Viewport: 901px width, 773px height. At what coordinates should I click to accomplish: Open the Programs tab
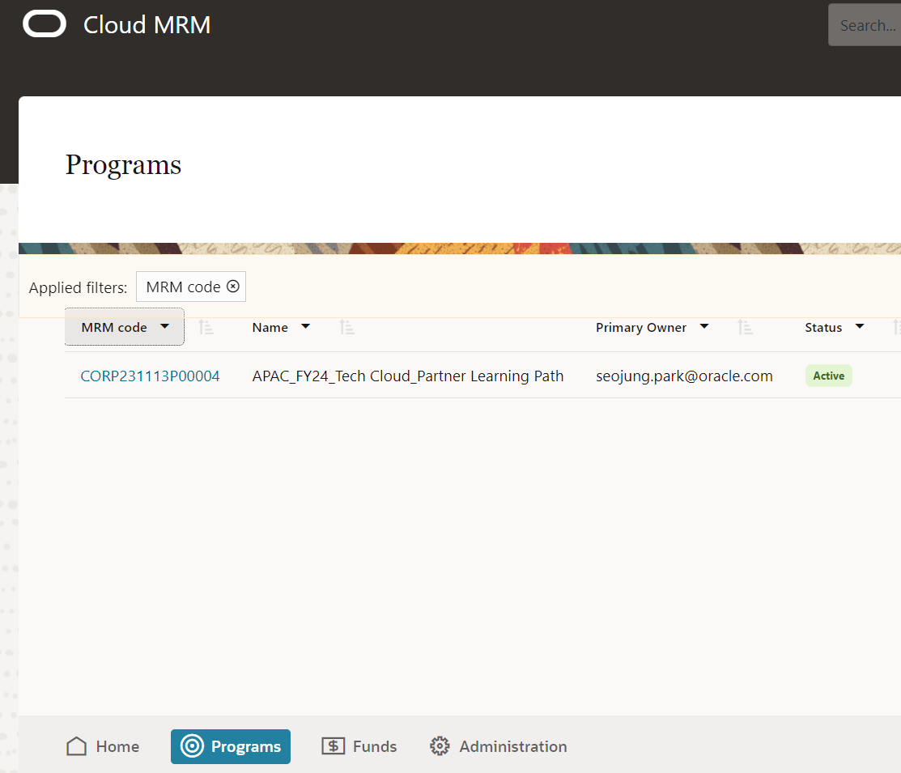[x=231, y=746]
